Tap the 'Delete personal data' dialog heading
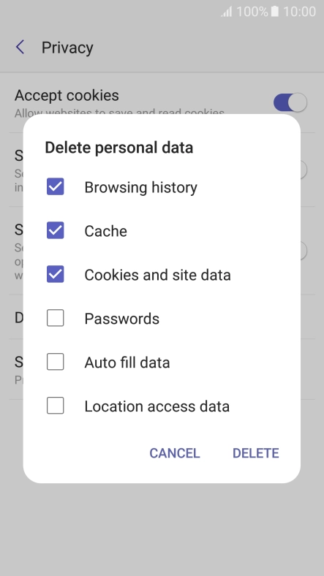This screenshot has height=576, width=324. point(119,148)
